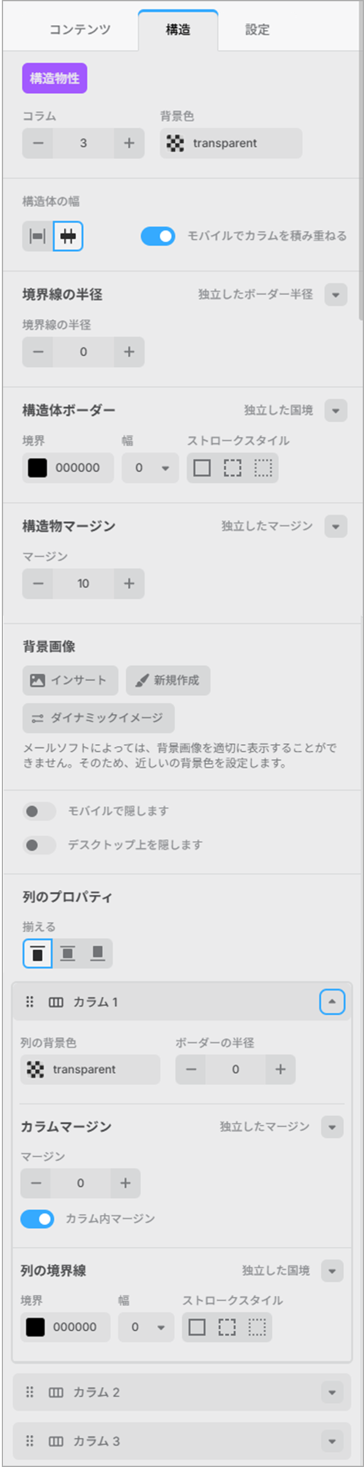Increase コラム count with plus
Image resolution: width=364 pixels, height=1467 pixels.
(129, 143)
